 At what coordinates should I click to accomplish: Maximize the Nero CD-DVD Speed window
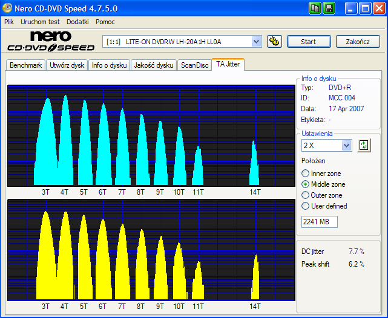365,8
